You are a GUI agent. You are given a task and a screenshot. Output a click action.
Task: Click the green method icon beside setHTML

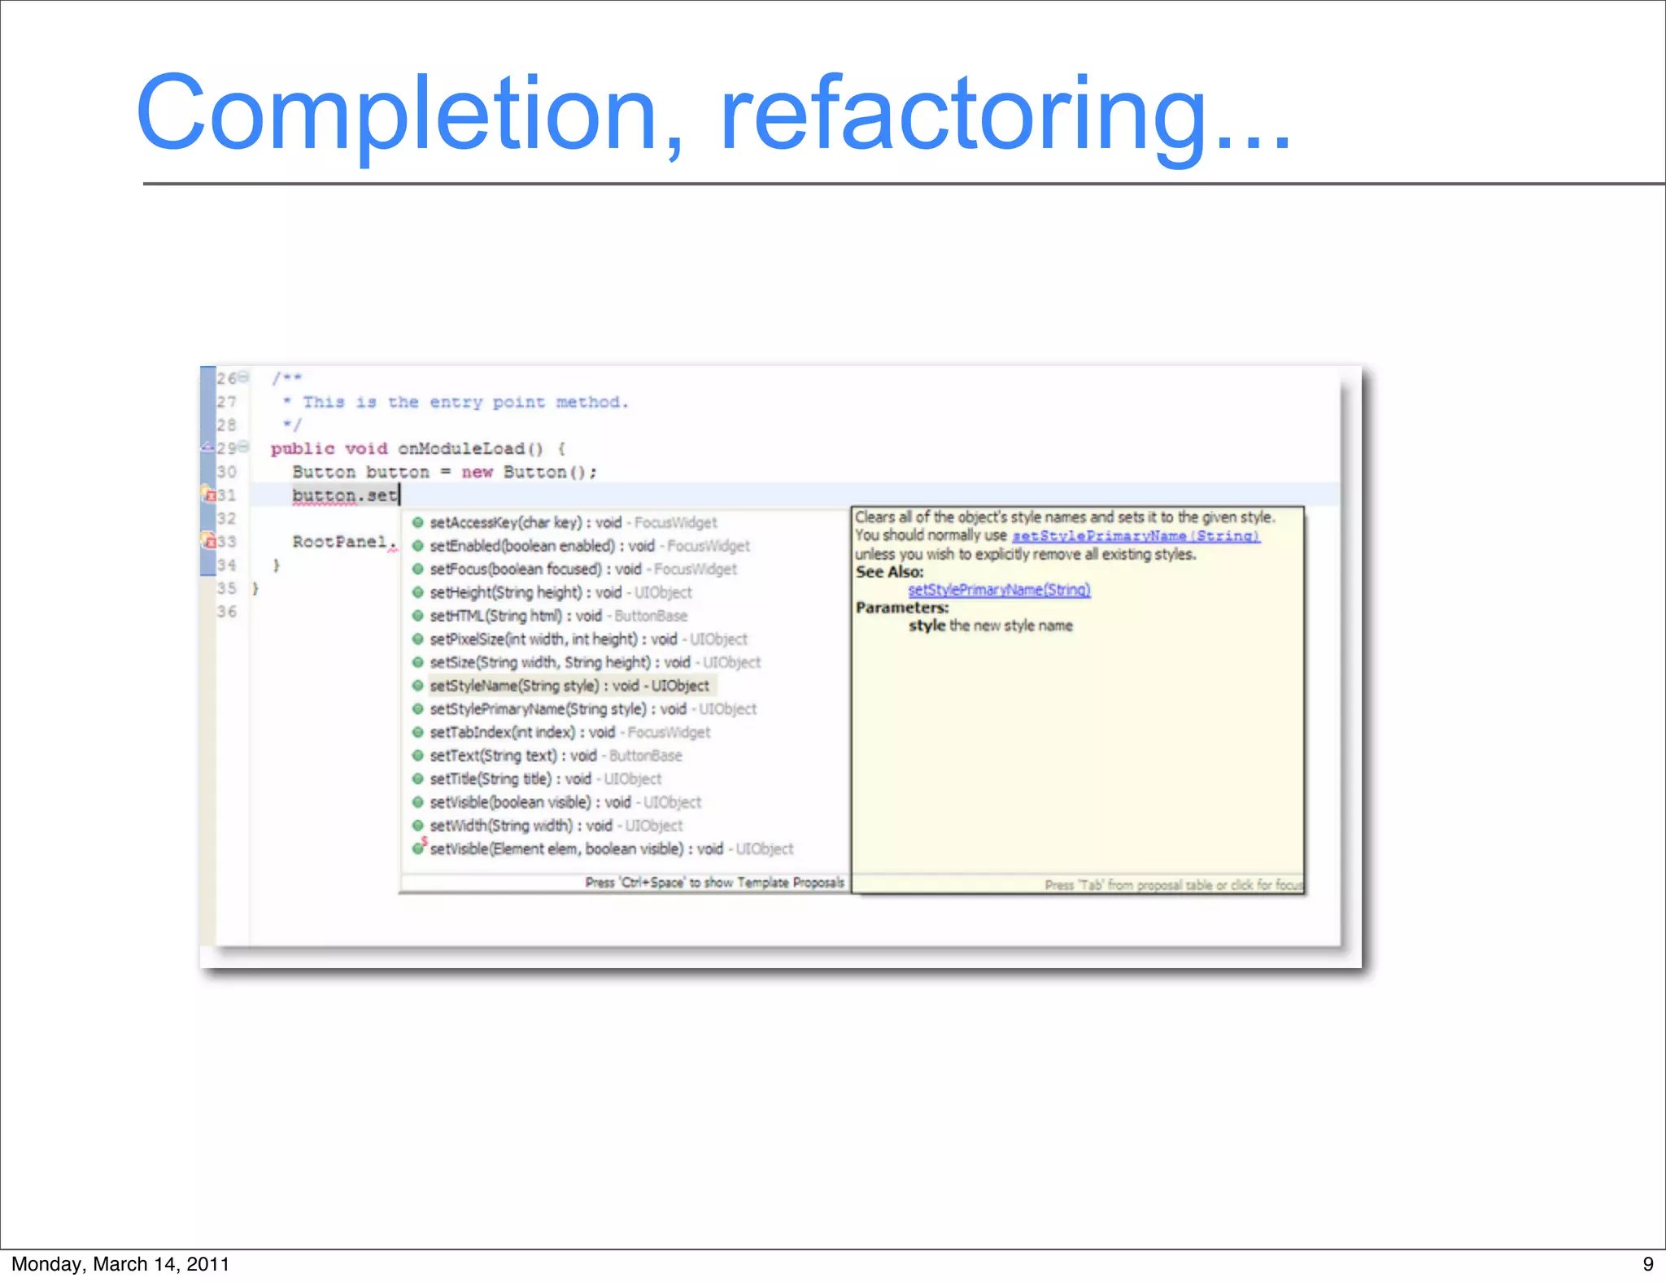(418, 616)
